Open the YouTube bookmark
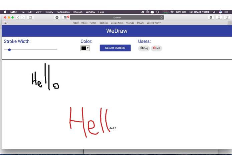 pyautogui.click(x=130, y=23)
